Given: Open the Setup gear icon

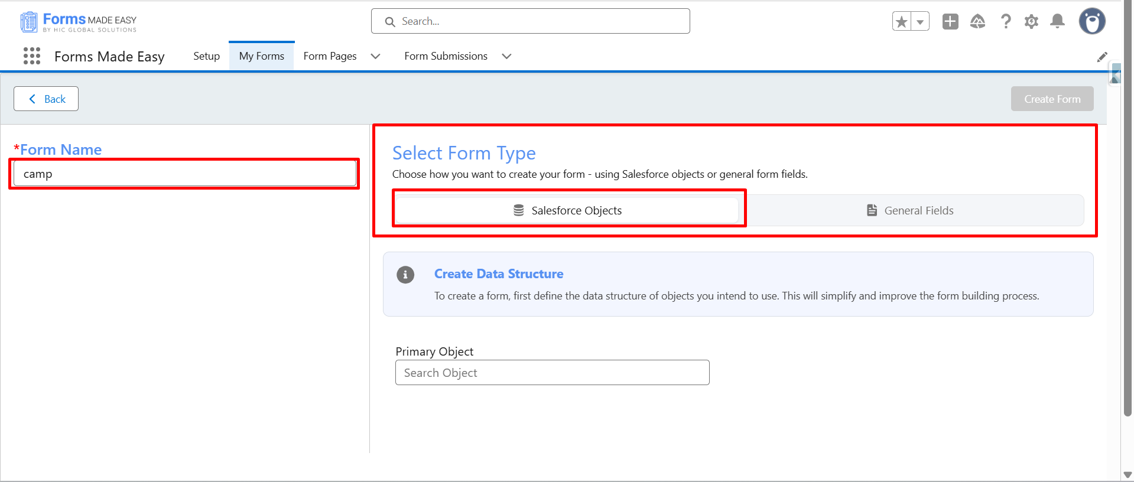Looking at the screenshot, I should (x=1031, y=22).
